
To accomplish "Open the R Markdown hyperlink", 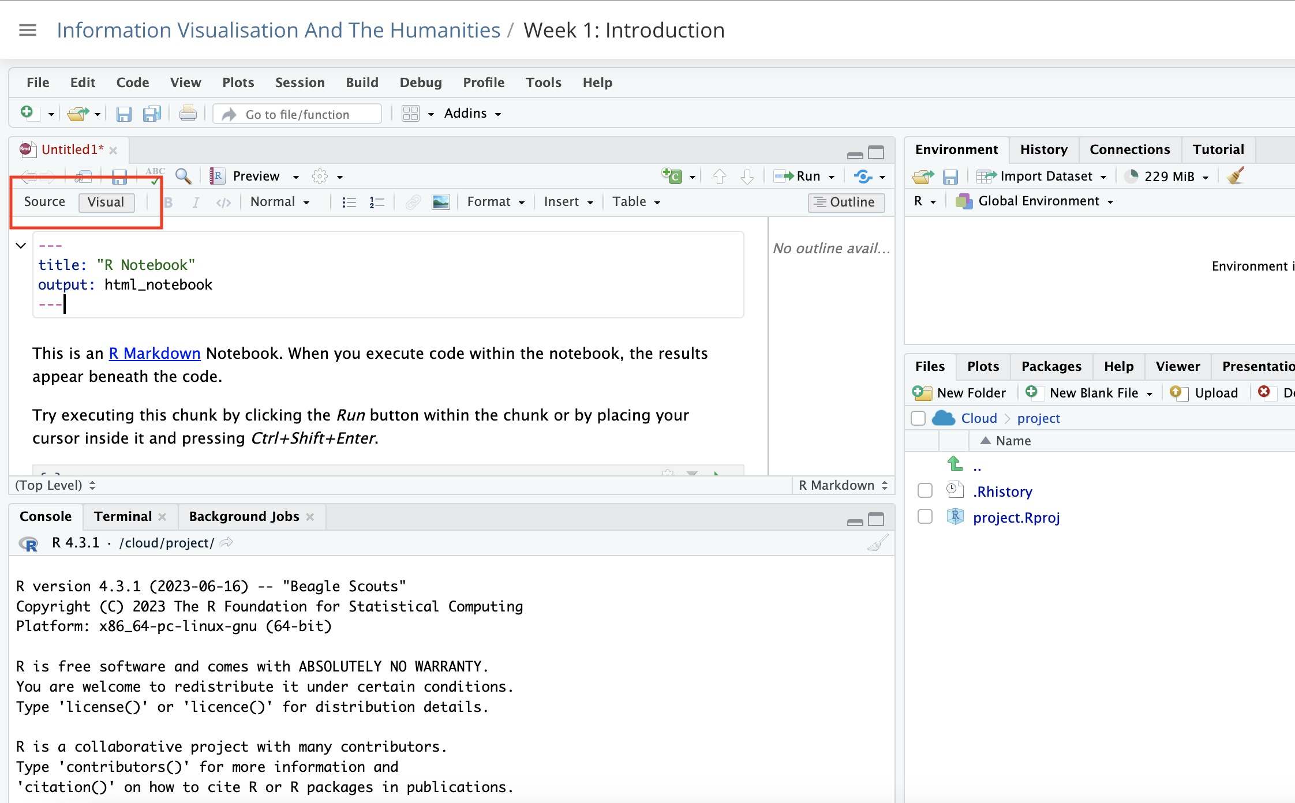I will pyautogui.click(x=155, y=354).
